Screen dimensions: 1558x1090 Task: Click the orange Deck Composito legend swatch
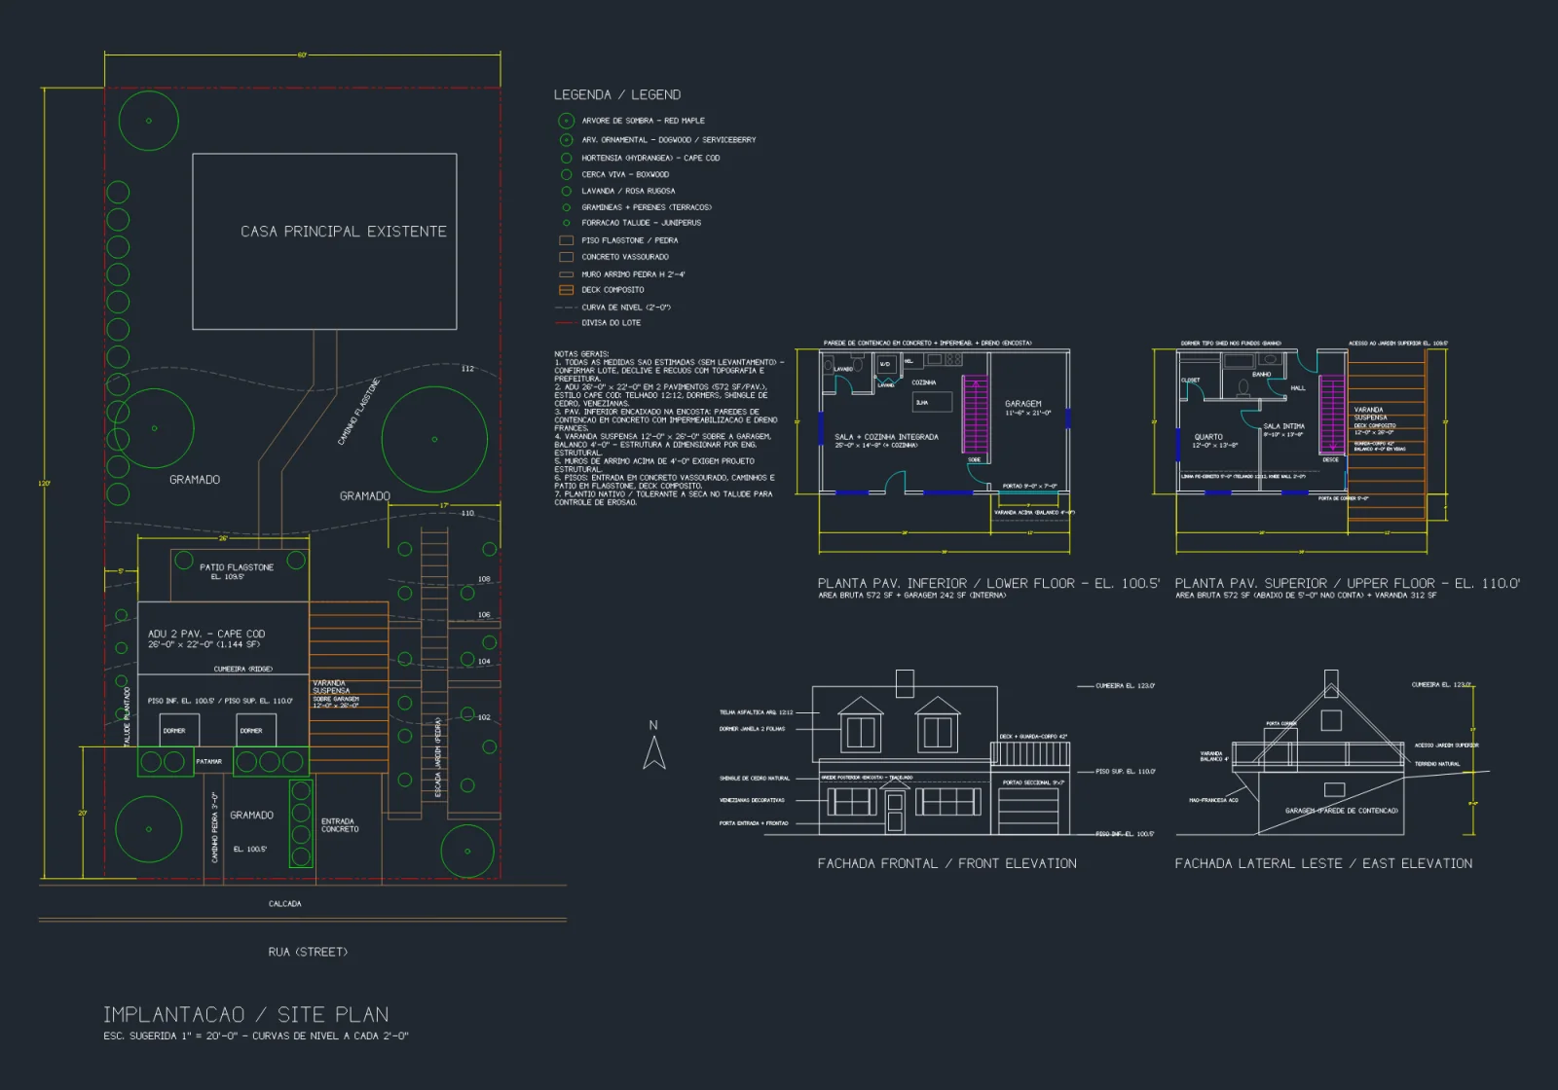[x=566, y=290]
